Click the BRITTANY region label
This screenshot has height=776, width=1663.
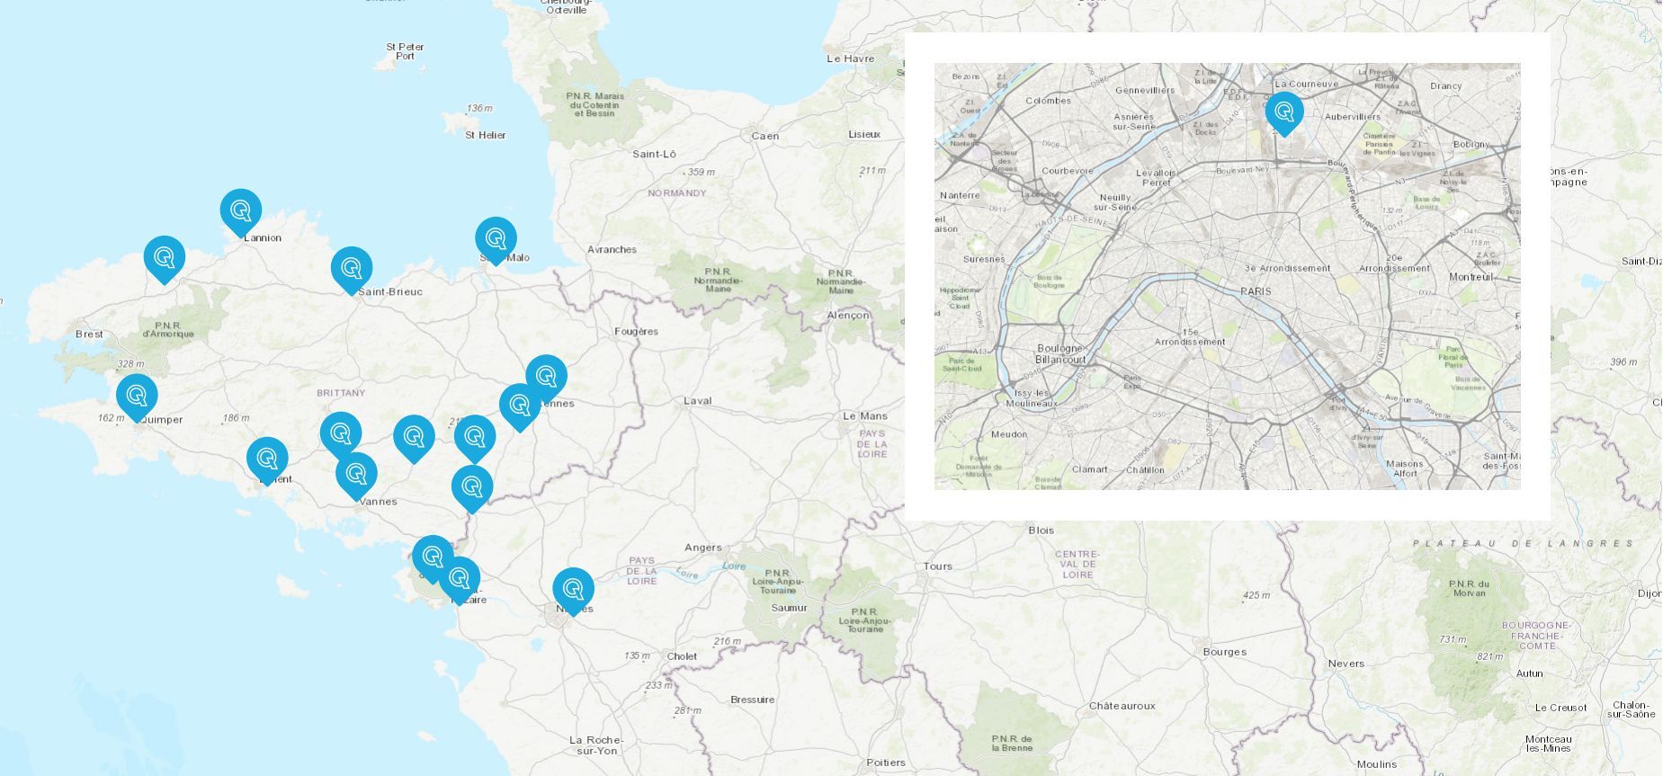click(x=341, y=393)
